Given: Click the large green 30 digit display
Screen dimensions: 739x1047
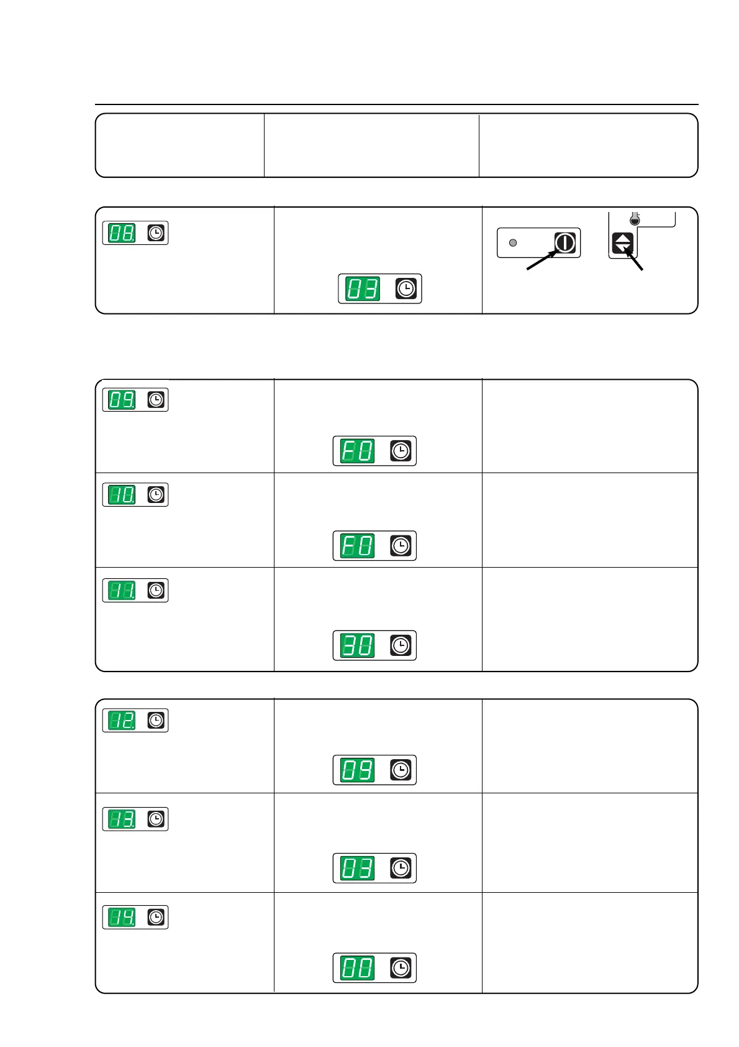Looking at the screenshot, I should point(358,645).
